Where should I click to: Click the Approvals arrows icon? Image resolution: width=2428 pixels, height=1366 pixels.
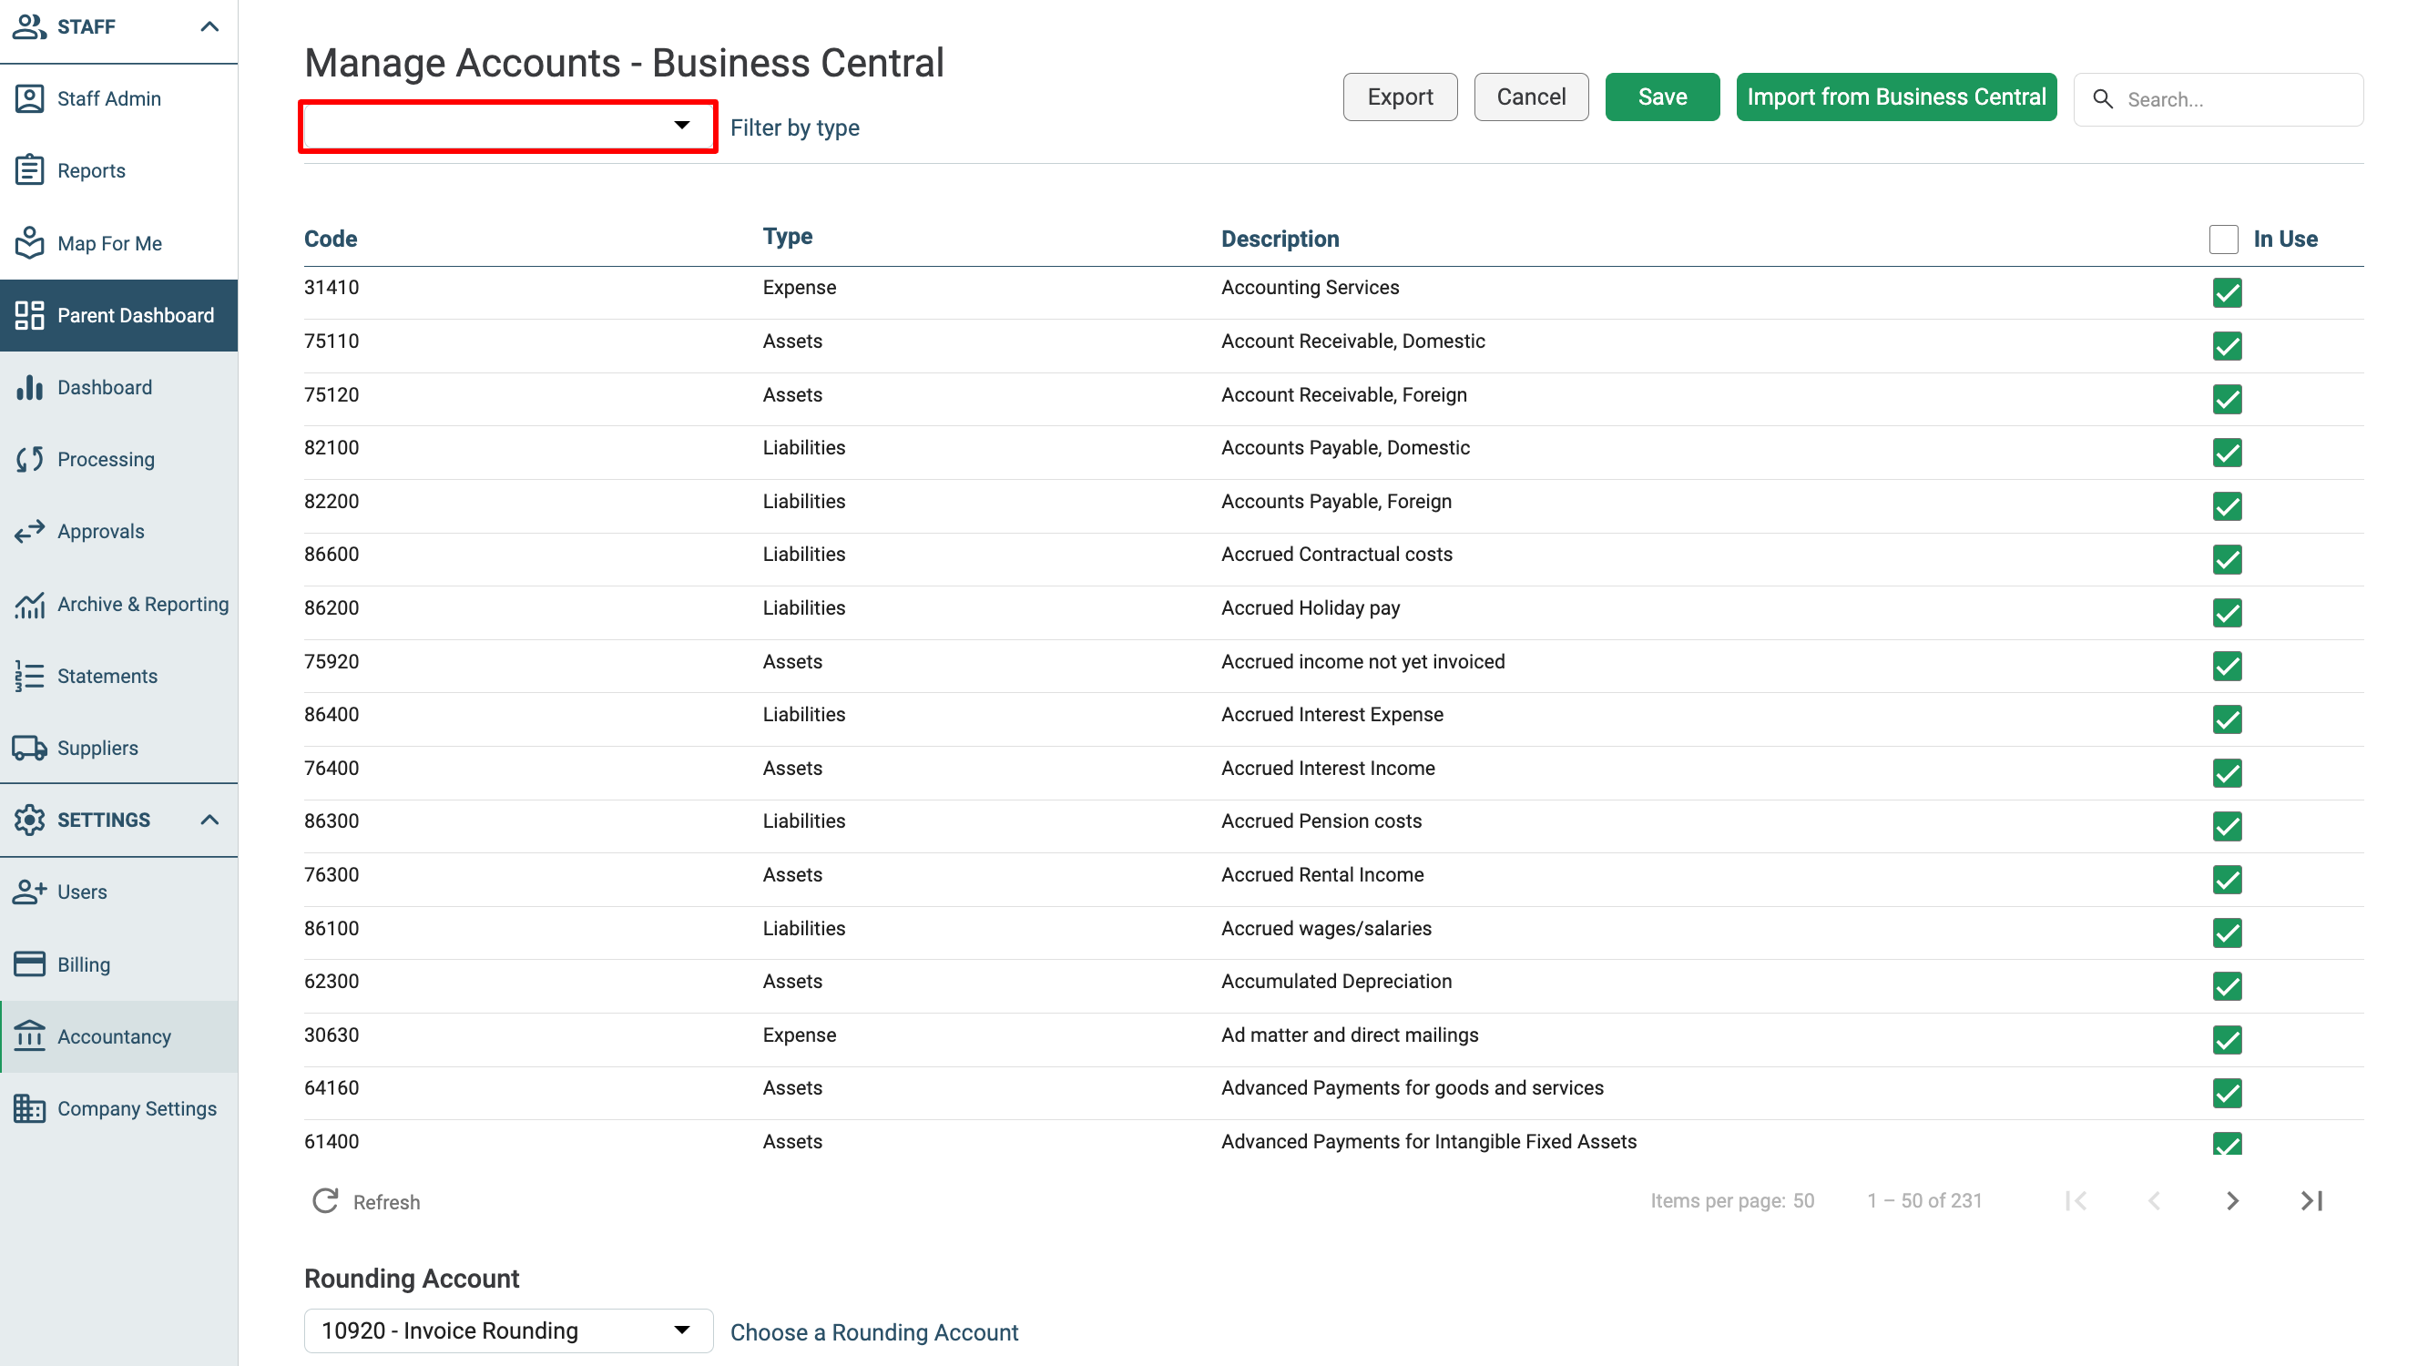(x=29, y=532)
